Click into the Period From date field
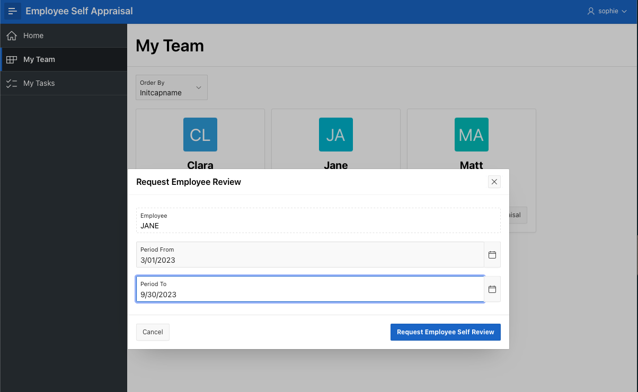The image size is (638, 392). coord(310,260)
